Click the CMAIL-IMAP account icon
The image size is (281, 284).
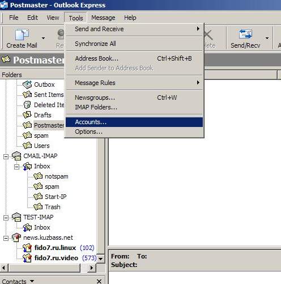[16, 156]
